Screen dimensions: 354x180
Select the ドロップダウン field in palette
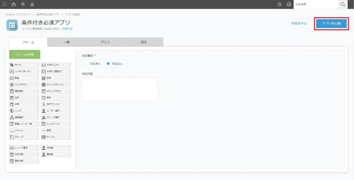(56, 91)
